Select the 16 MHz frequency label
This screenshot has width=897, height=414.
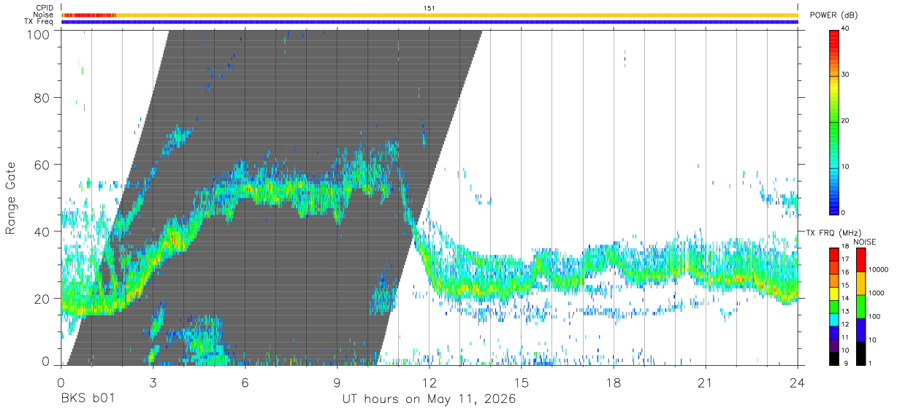pos(847,272)
